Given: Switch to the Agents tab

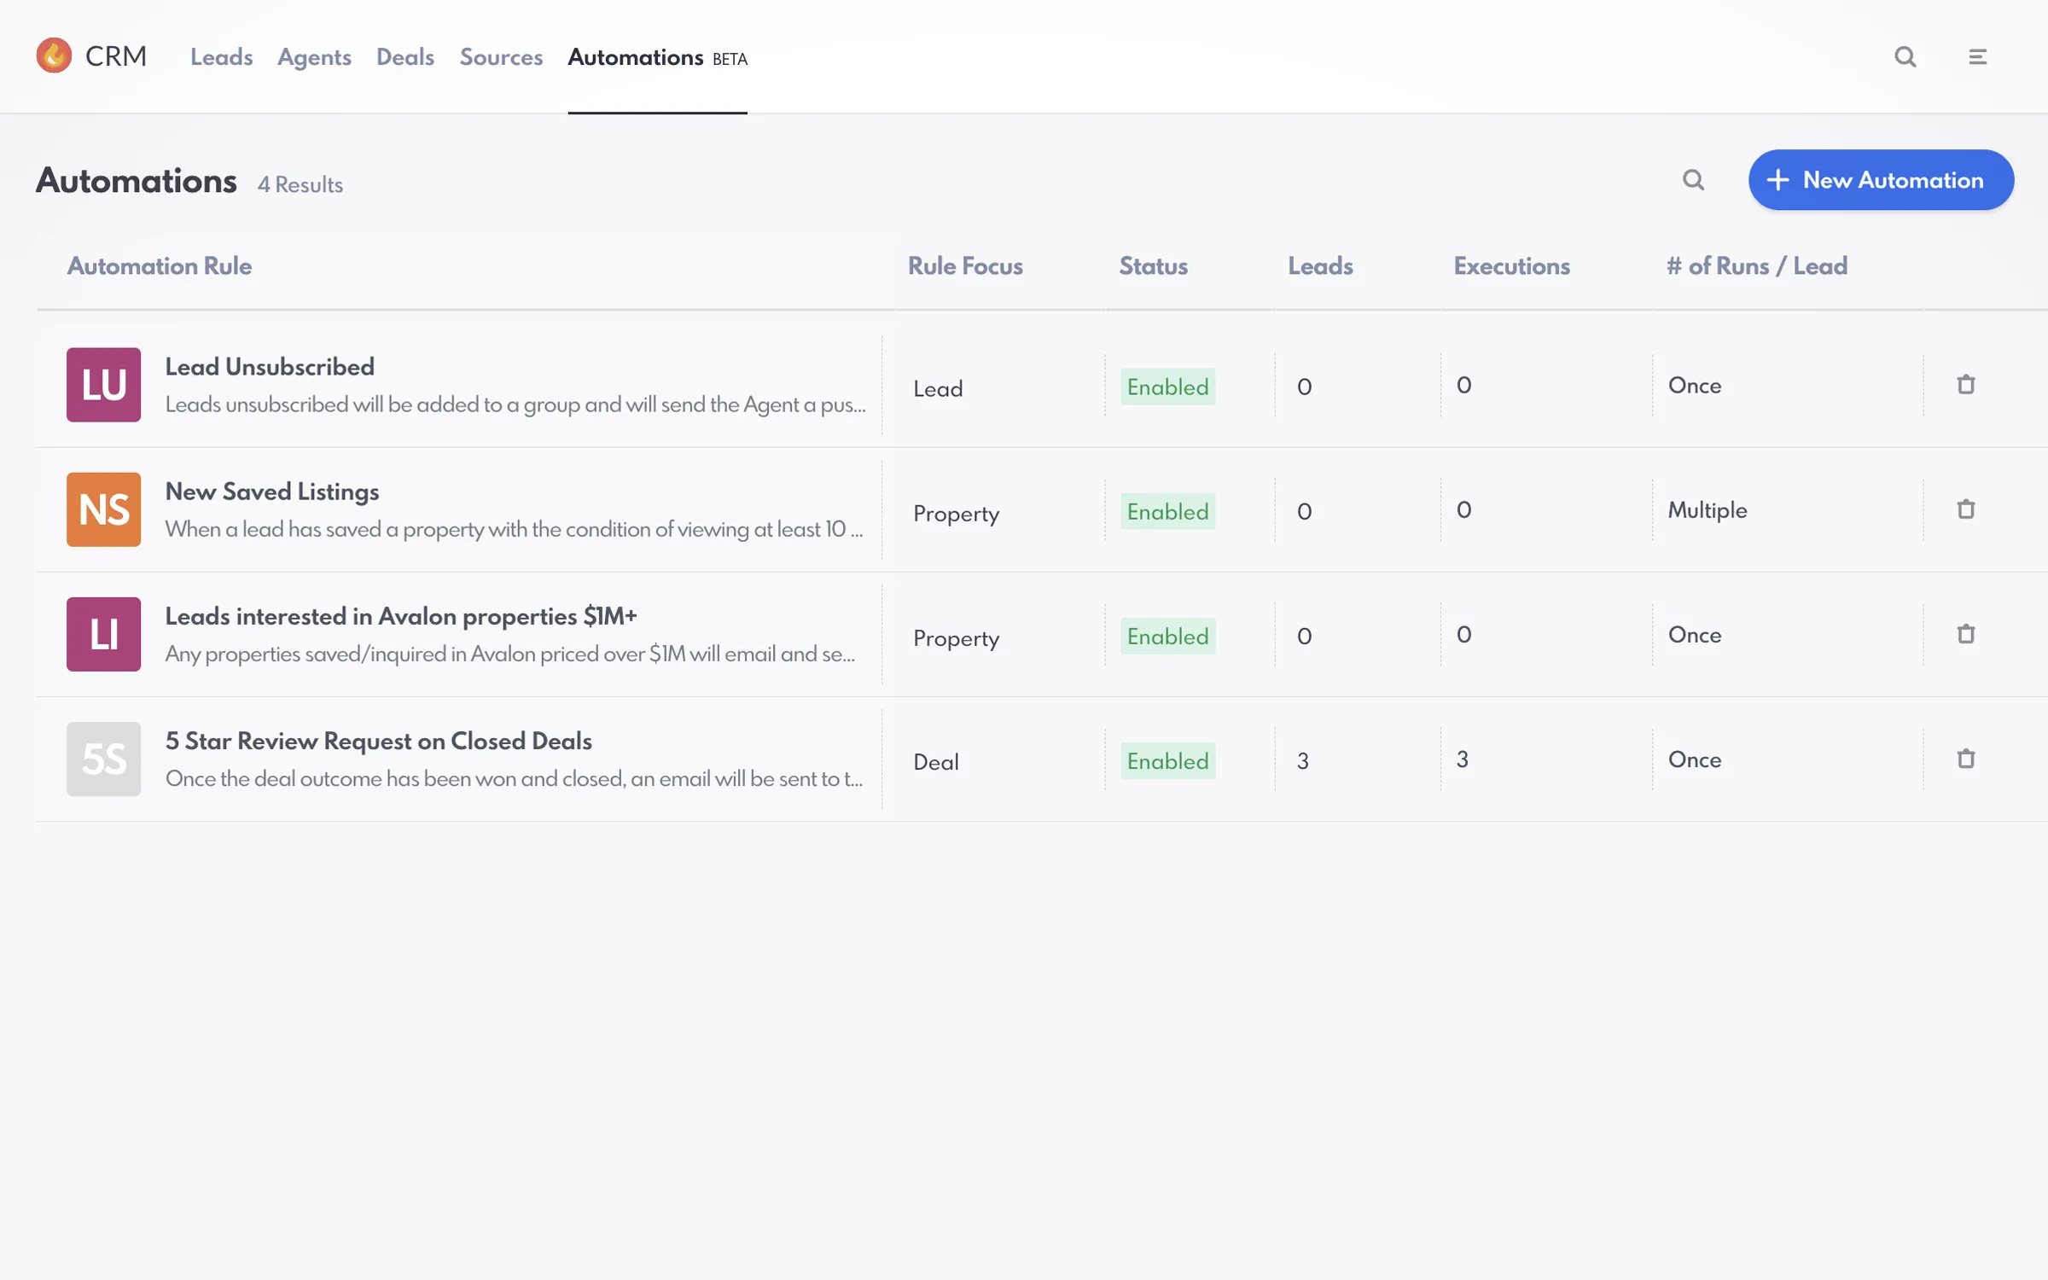Looking at the screenshot, I should pos(314,57).
